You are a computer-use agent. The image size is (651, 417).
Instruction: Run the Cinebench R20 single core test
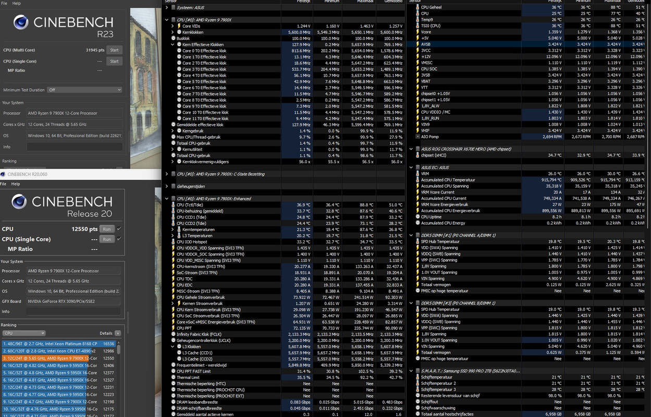click(106, 239)
